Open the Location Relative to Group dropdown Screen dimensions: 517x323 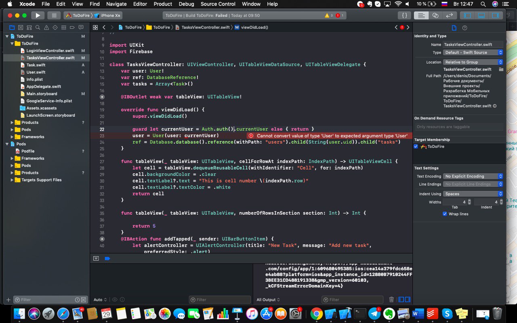(473, 62)
